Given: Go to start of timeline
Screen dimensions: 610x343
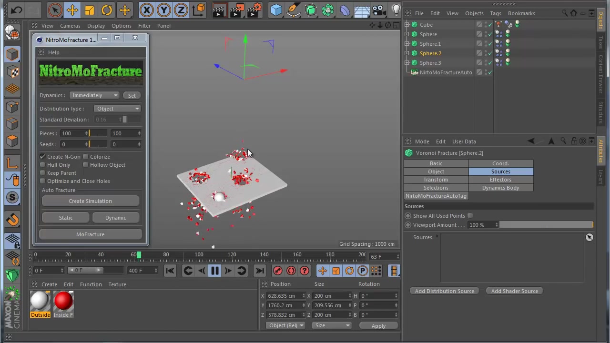Looking at the screenshot, I should (170, 271).
